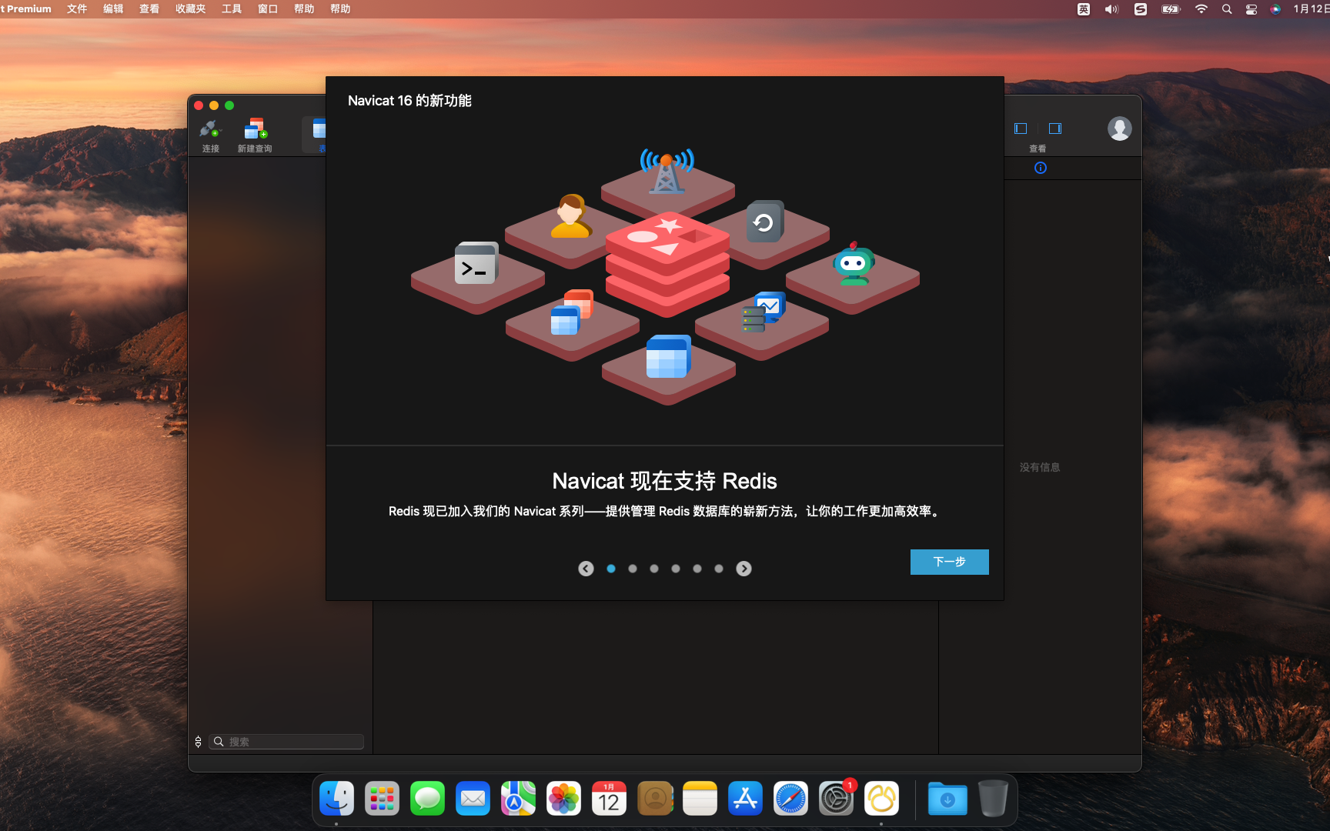Screen dimensions: 1330x831
Task: Open Messages from the Dock
Action: pos(427,799)
